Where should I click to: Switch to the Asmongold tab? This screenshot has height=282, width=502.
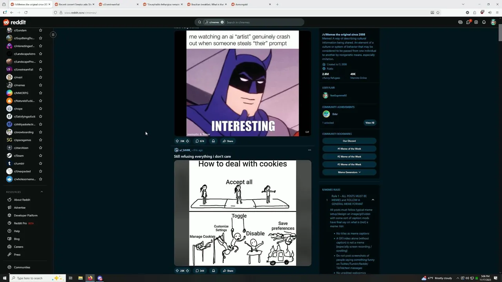tap(251, 4)
